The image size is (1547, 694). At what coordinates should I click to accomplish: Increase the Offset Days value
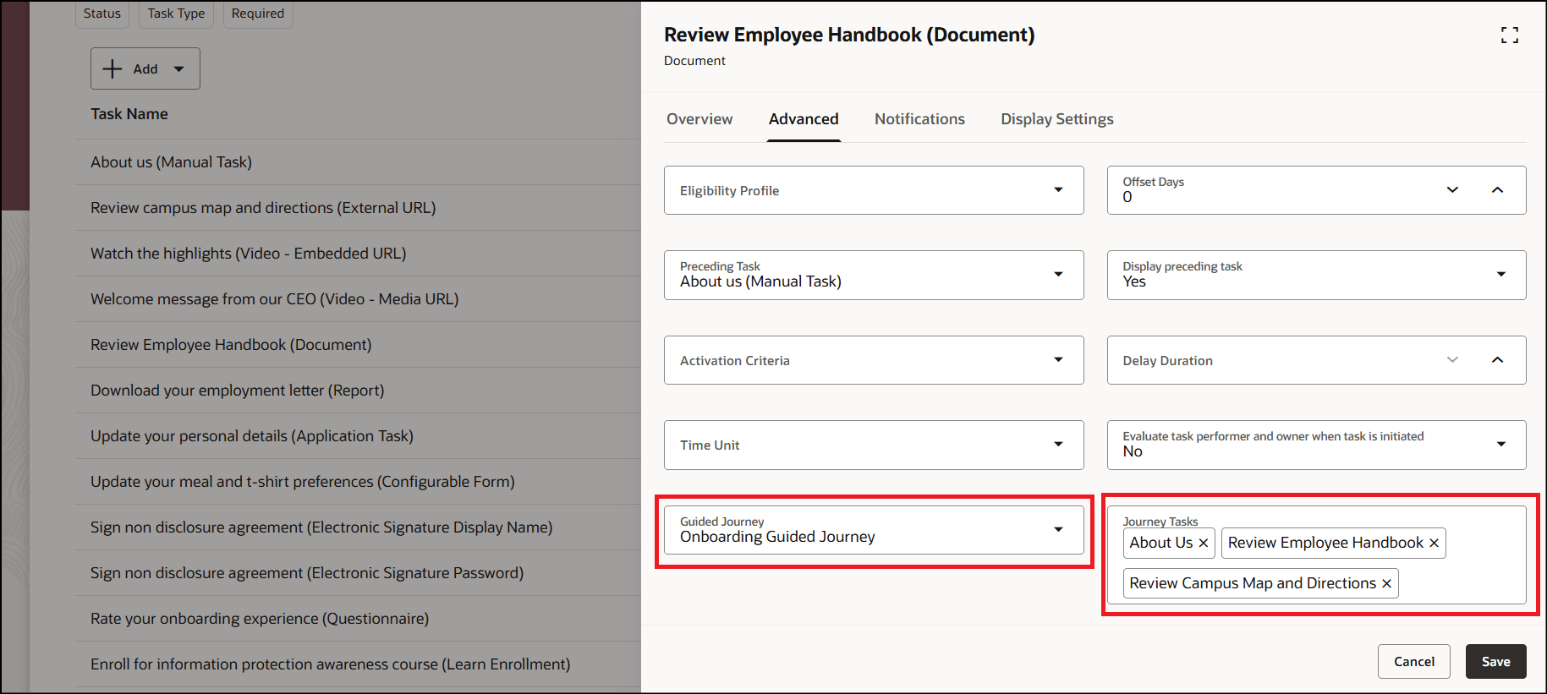pos(1497,189)
